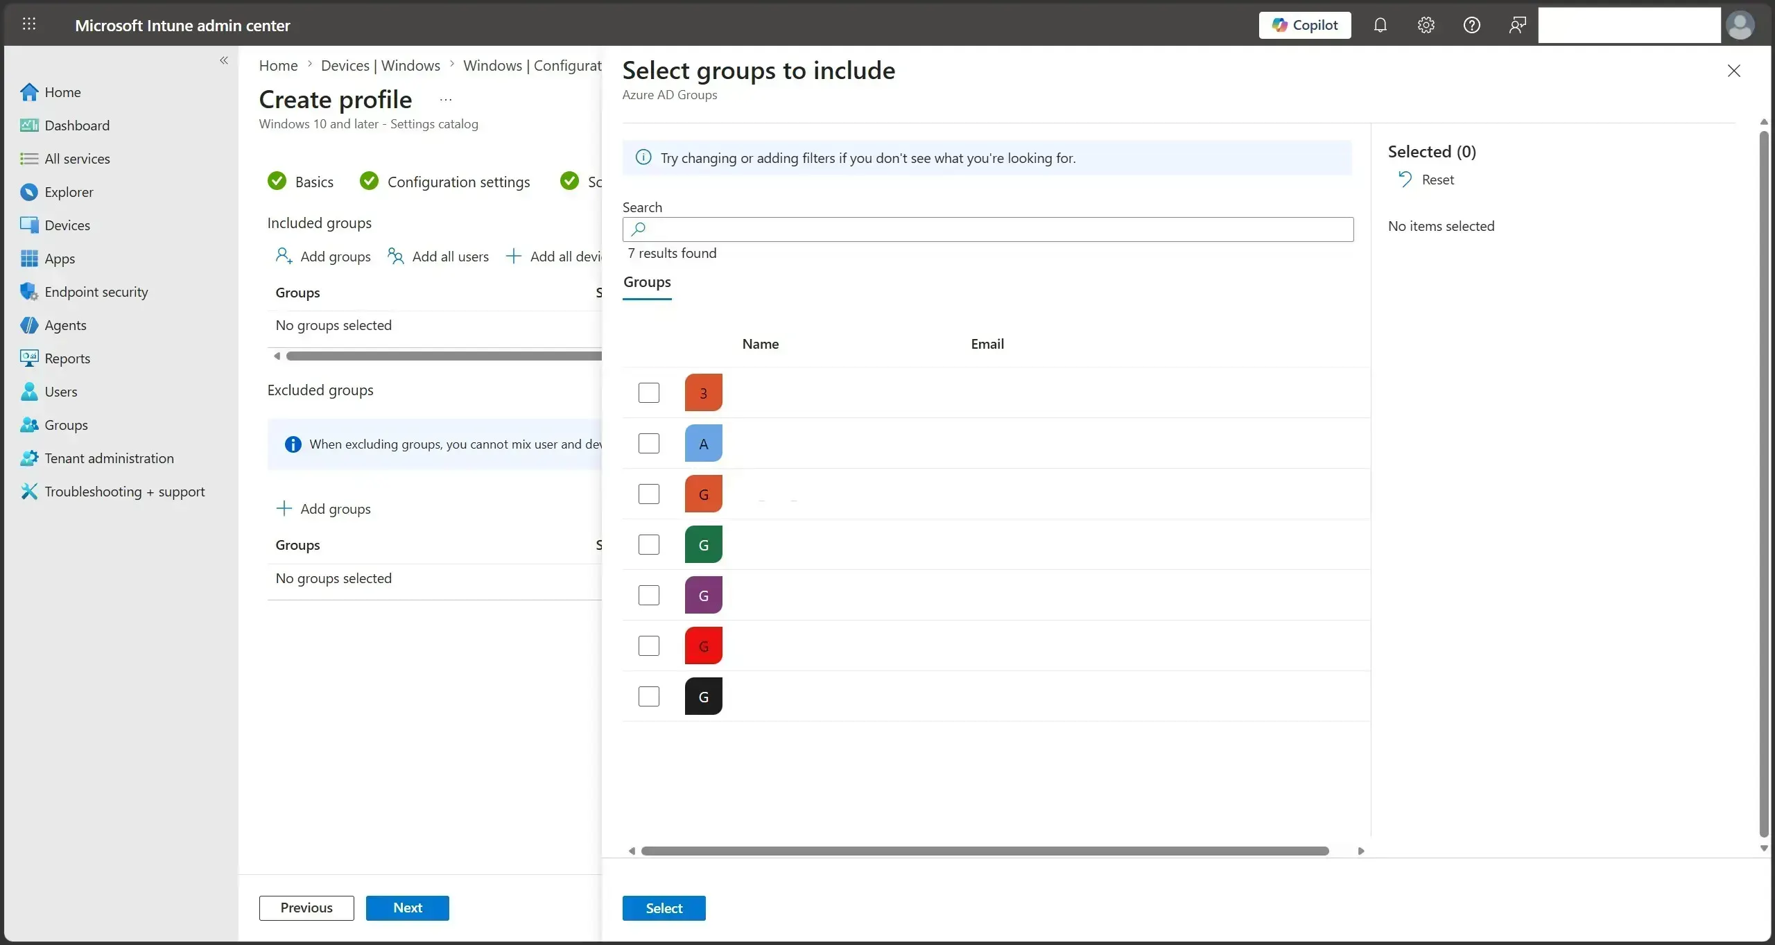Check the box for purple 'G' group
The image size is (1775, 945).
point(649,596)
